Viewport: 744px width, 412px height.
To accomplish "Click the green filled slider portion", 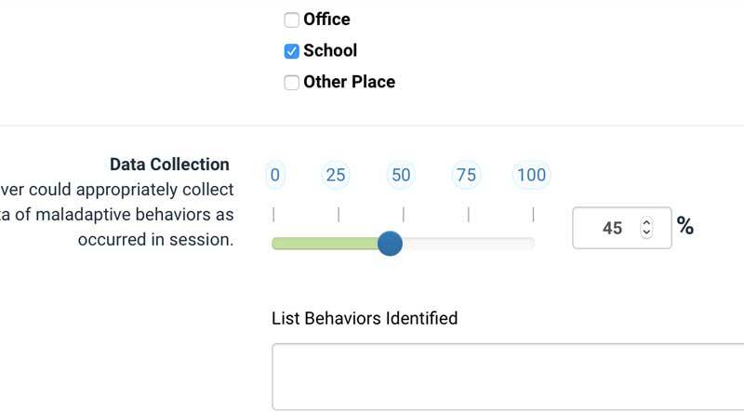I will coord(325,244).
